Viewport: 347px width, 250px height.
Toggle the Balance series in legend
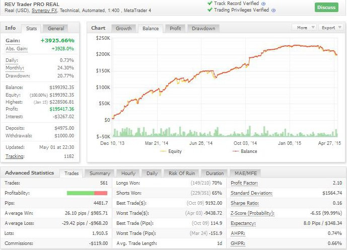coord(245,151)
